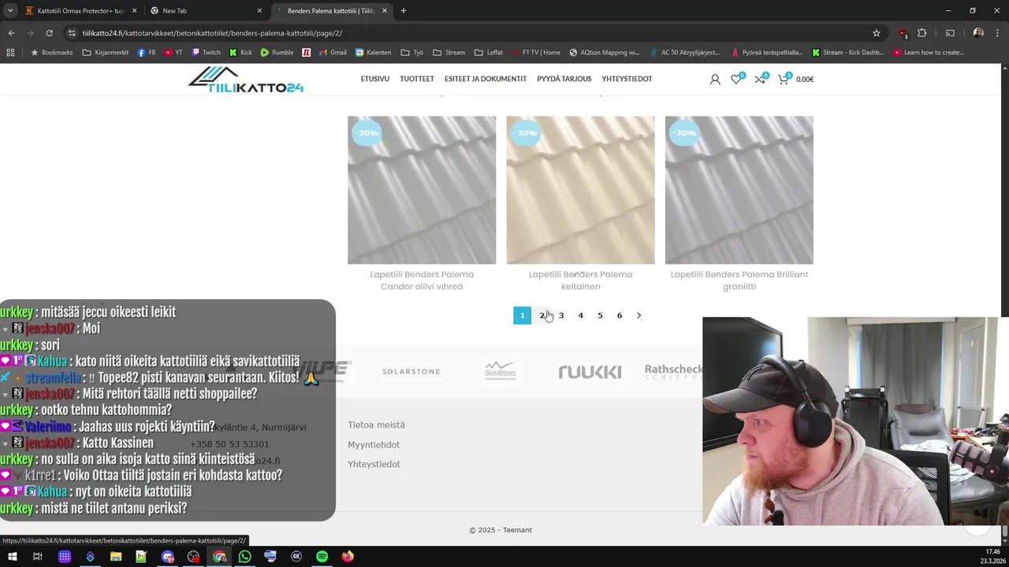Click the red-badged extension icon in toolbar
The height and width of the screenshot is (567, 1009).
click(x=903, y=33)
